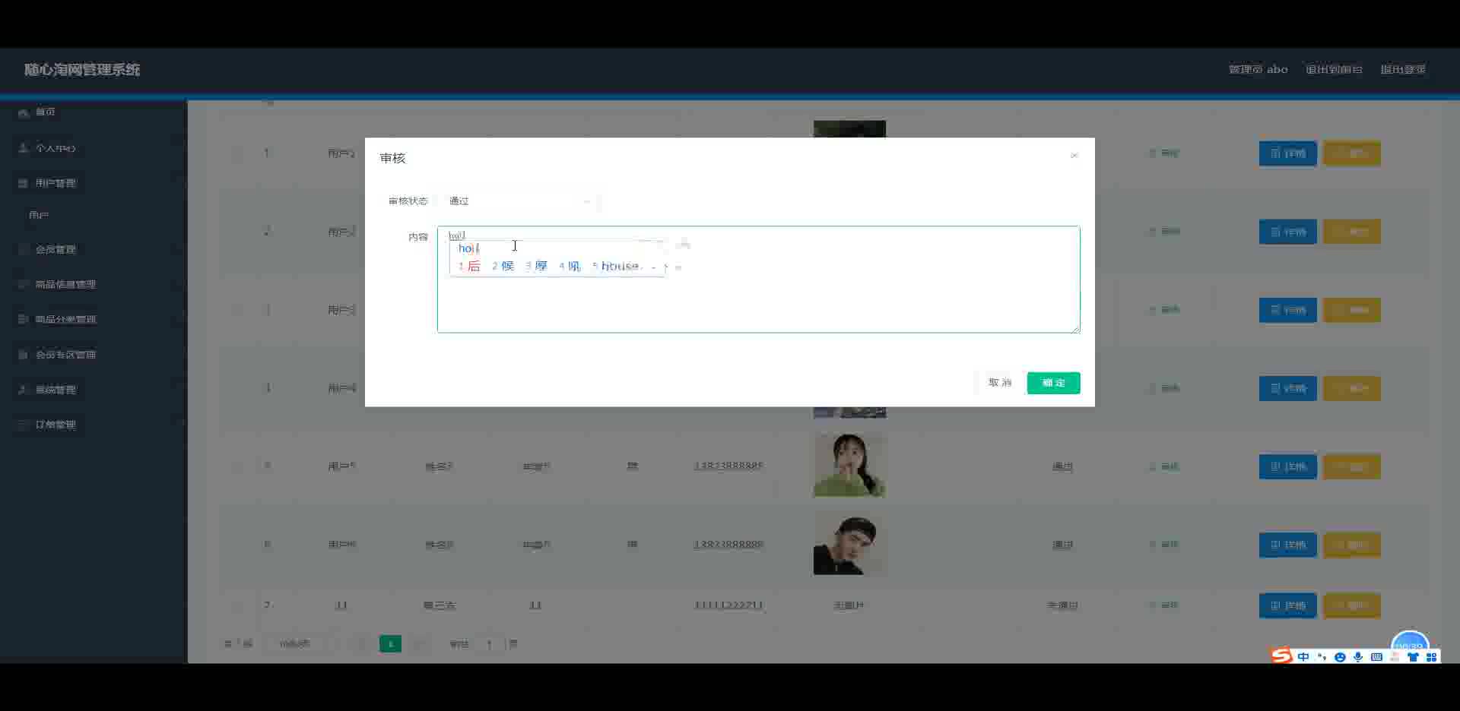Expand the 会员专区管理 sidebar group
Image resolution: width=1460 pixels, height=711 pixels.
[x=94, y=355]
